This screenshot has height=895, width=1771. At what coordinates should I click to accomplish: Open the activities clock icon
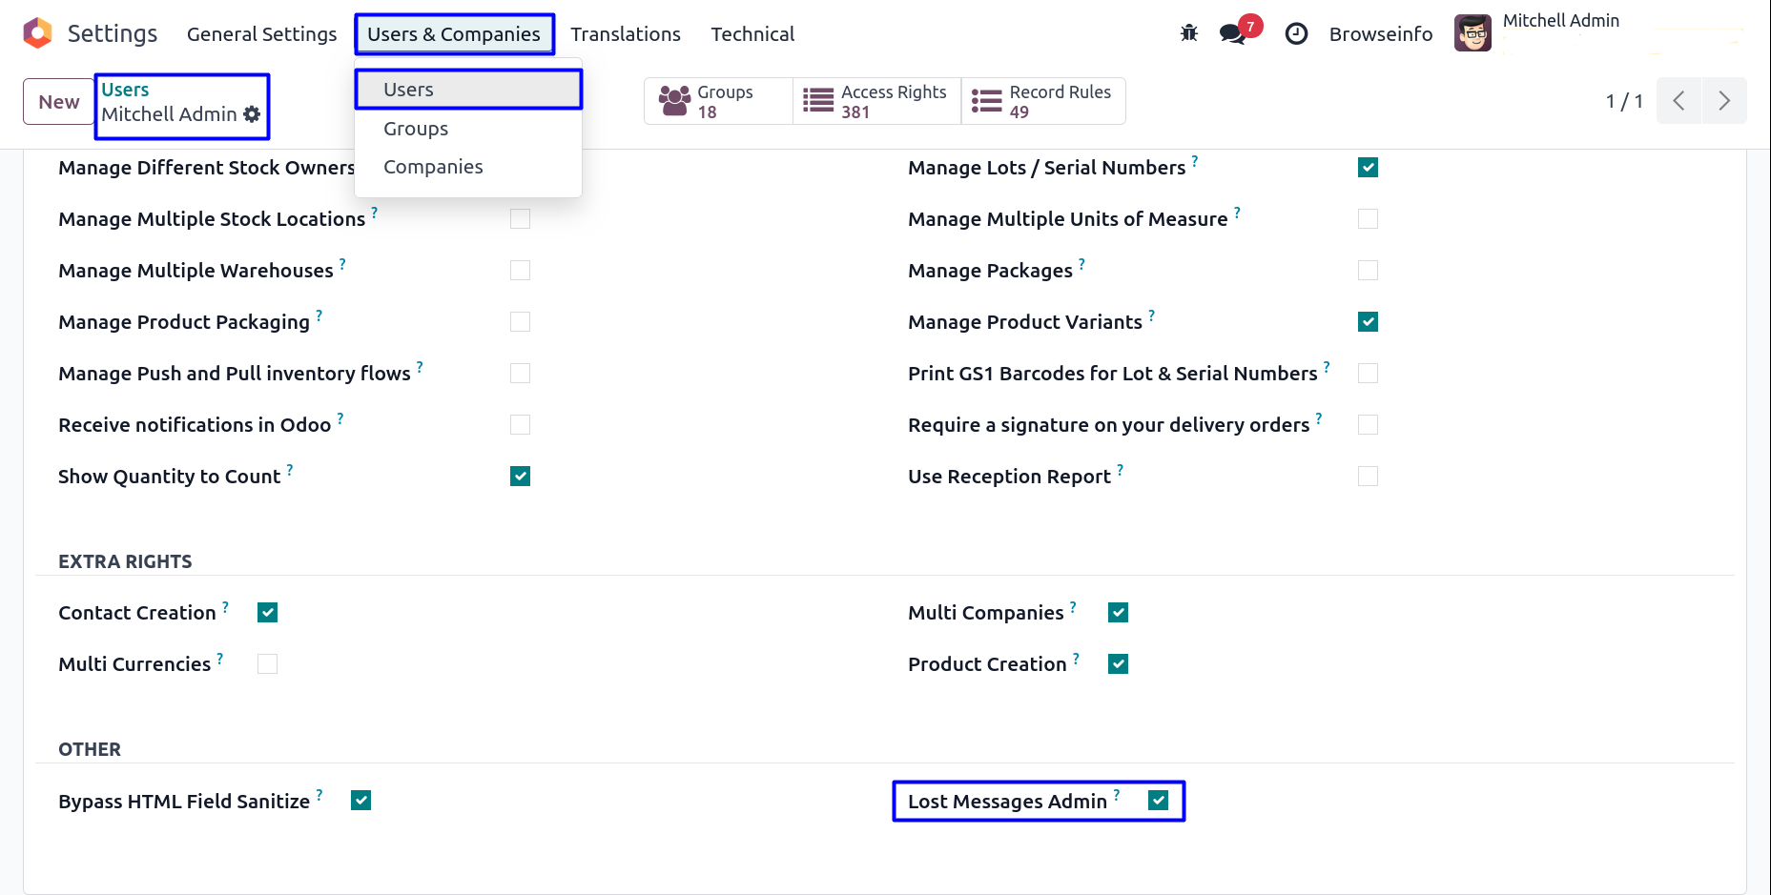pyautogui.click(x=1296, y=34)
